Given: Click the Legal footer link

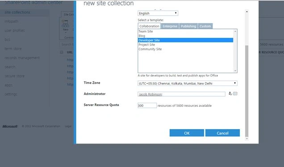Looking at the screenshot, I should click(68, 126).
